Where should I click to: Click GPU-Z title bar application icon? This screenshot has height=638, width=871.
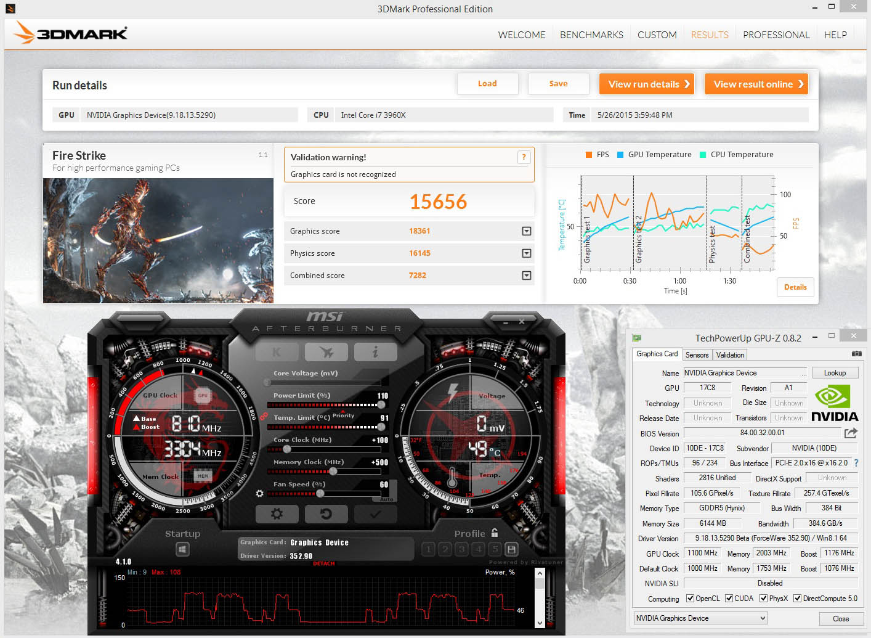[x=637, y=338]
